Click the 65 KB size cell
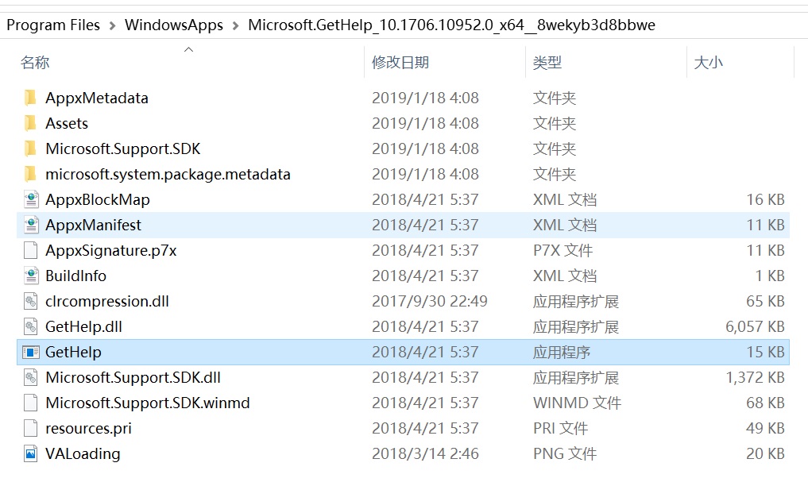This screenshot has height=482, width=808. (x=766, y=301)
